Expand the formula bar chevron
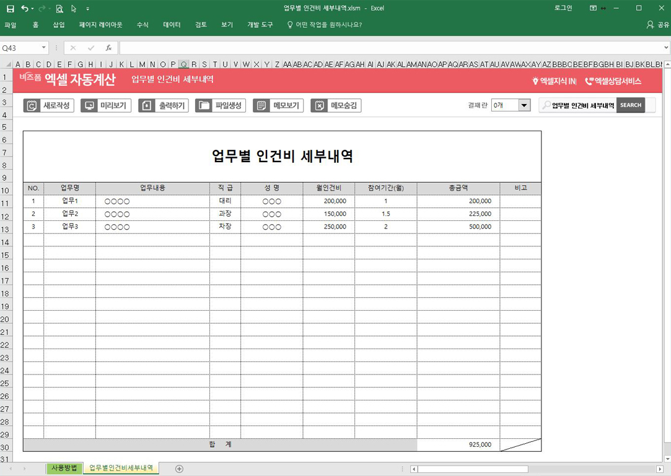This screenshot has width=671, height=476. coord(666,48)
